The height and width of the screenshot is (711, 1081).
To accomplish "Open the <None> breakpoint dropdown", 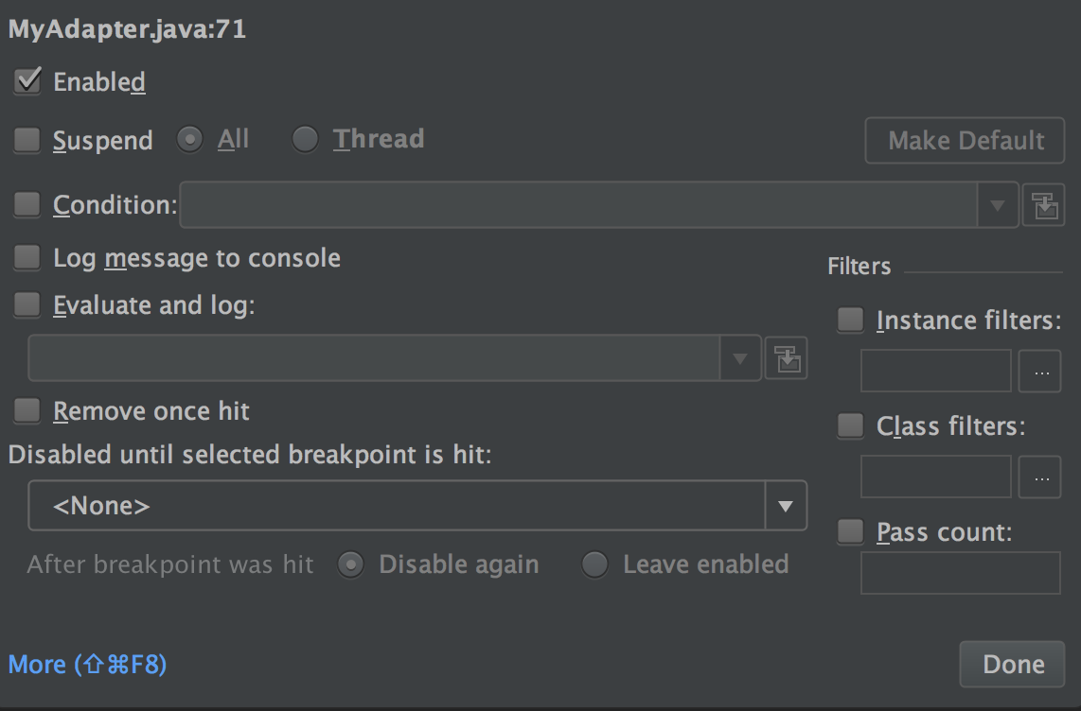I will tap(416, 506).
